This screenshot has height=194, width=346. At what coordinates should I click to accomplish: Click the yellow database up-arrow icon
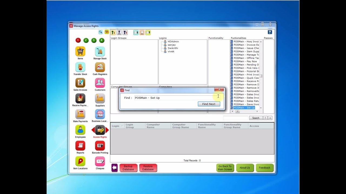[x=148, y=33]
